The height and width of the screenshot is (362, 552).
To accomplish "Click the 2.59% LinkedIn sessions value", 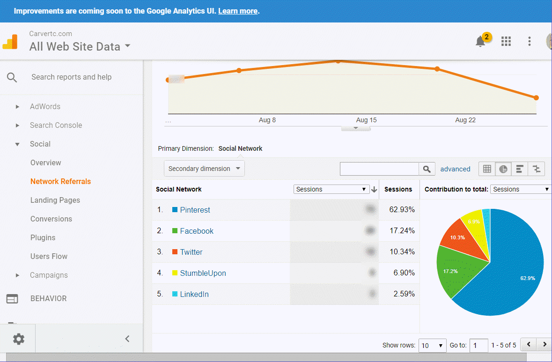I will coord(404,294).
